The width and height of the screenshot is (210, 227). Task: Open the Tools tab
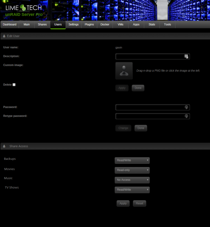pos(168,25)
